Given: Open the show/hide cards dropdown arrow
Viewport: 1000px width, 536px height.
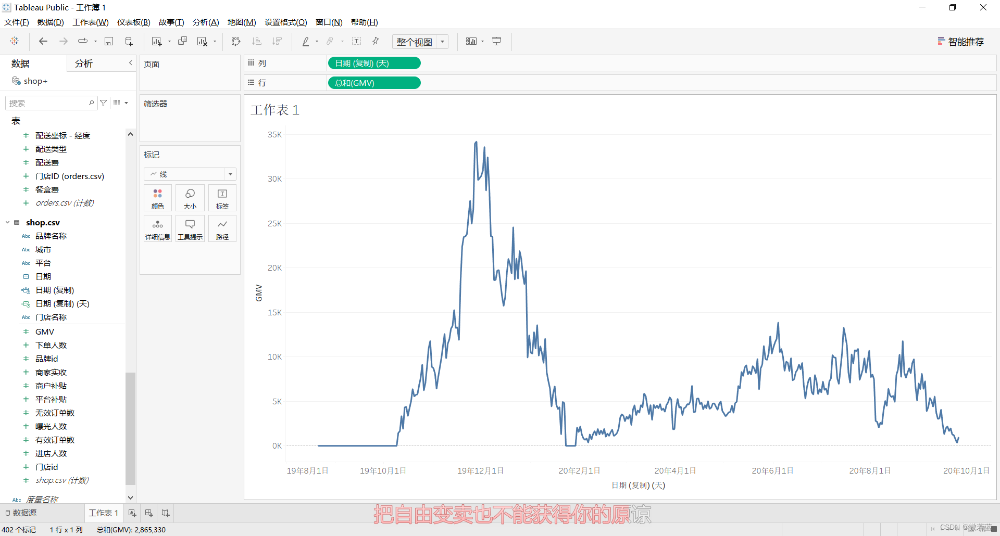Looking at the screenshot, I should click(x=483, y=41).
